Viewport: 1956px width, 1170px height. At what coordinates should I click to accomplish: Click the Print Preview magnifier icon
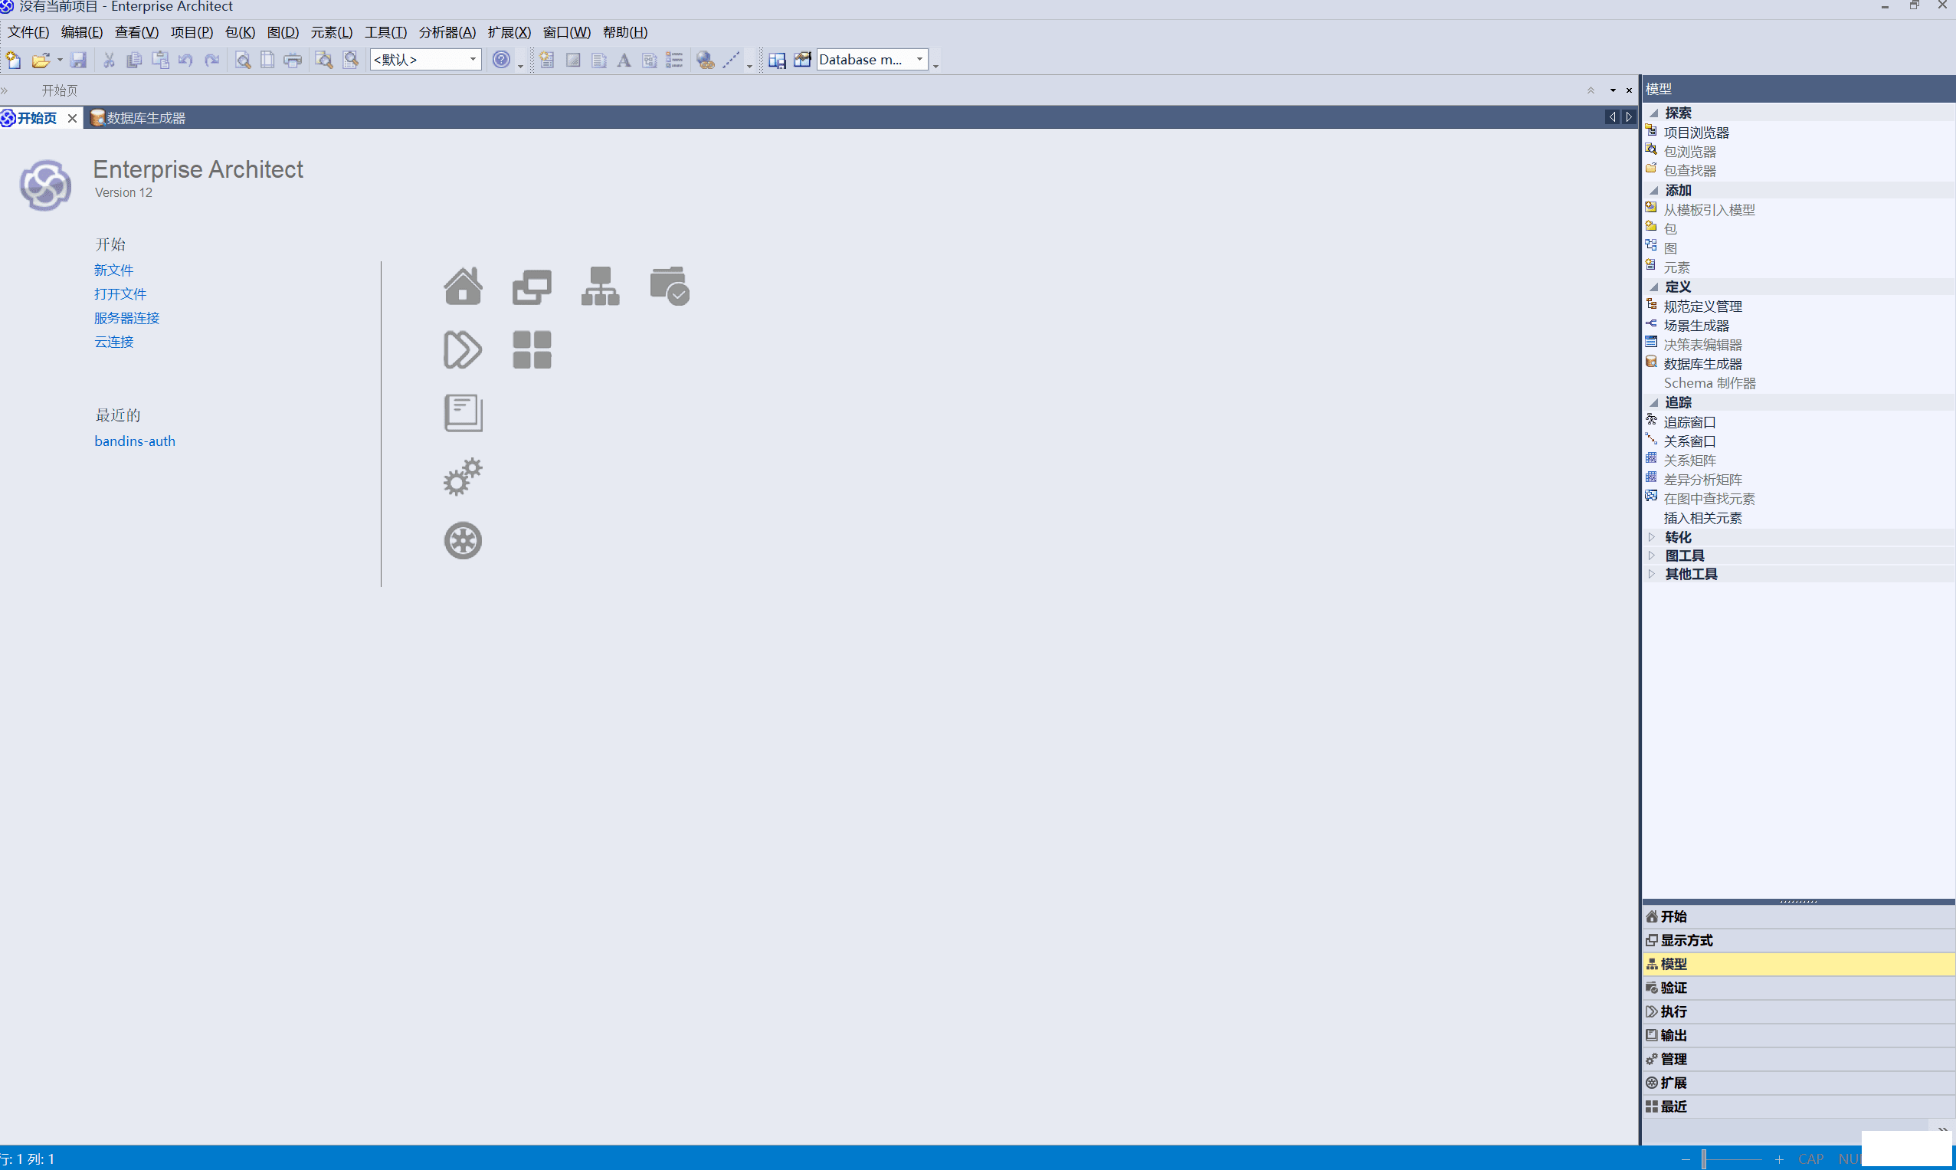click(x=243, y=60)
